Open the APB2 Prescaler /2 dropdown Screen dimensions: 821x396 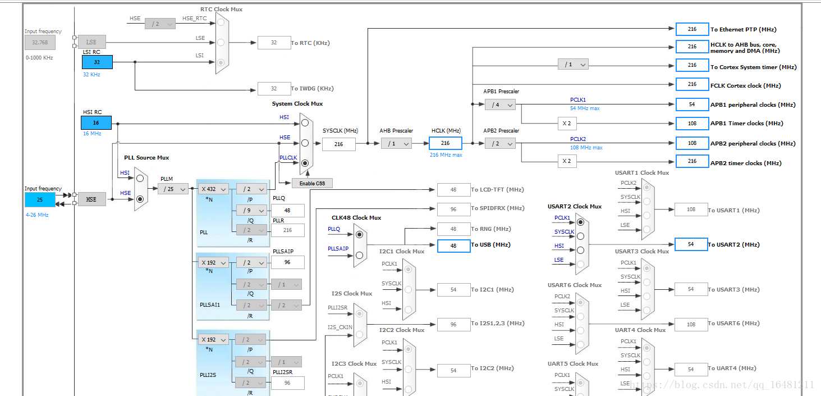500,144
